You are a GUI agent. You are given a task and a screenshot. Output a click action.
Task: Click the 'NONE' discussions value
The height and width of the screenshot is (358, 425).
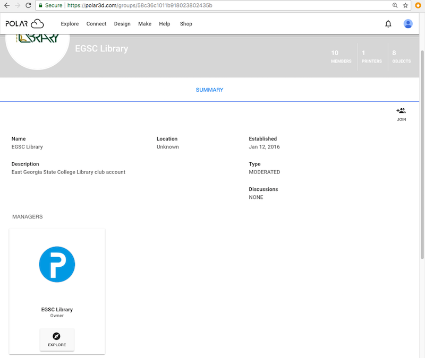click(x=256, y=197)
